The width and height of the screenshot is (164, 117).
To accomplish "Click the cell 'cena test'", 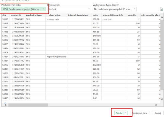I will pos(114,19).
